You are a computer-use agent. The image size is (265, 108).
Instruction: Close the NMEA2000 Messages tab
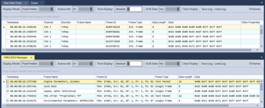coord(31,58)
